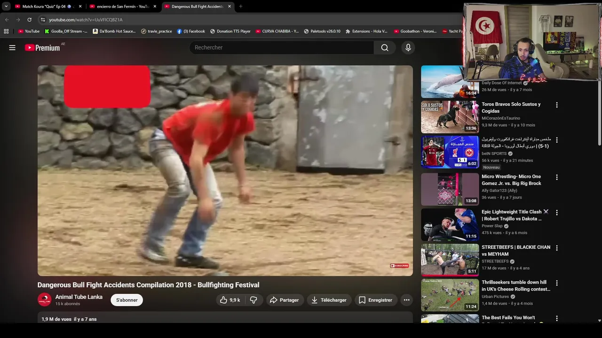602x338 pixels.
Task: Open the browser tab search dropdown
Action: point(6,7)
